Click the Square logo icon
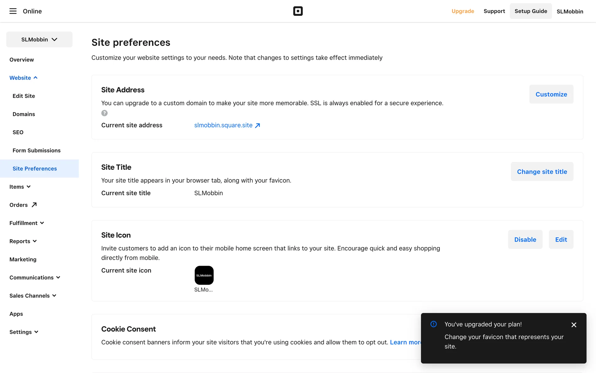The width and height of the screenshot is (596, 373). point(298,11)
